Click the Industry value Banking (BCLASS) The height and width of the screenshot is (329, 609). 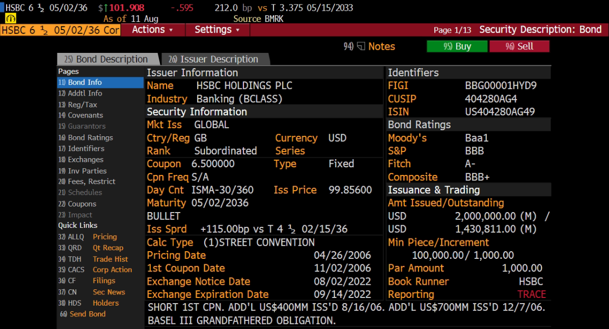pyautogui.click(x=239, y=99)
